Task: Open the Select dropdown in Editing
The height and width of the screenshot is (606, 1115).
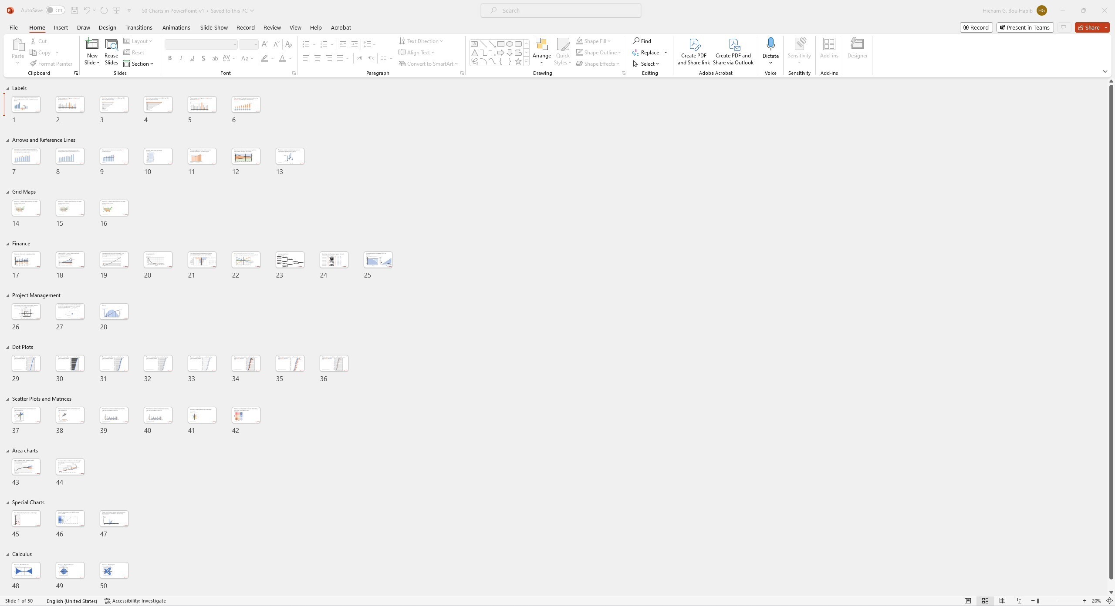Action: point(646,64)
